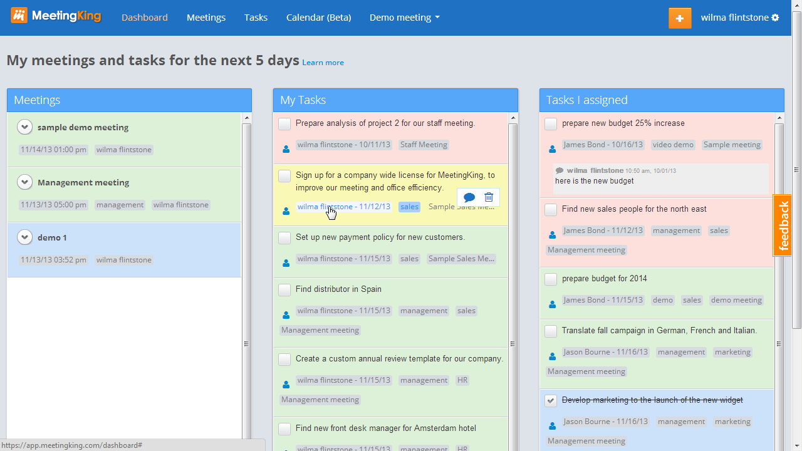Click small comment icon beside wilma flintstone comment
Viewport: 802px width, 451px height.
tap(560, 170)
